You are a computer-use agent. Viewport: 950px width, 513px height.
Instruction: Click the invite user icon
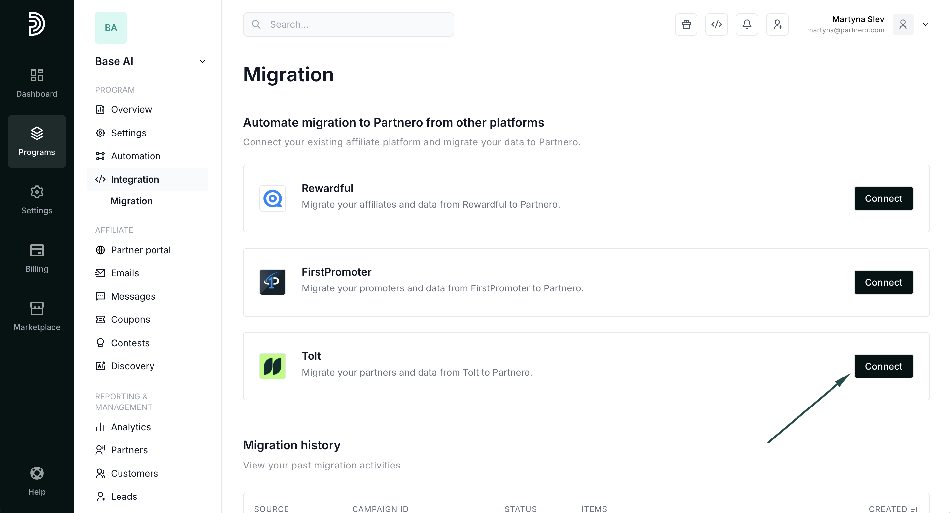[x=777, y=24]
